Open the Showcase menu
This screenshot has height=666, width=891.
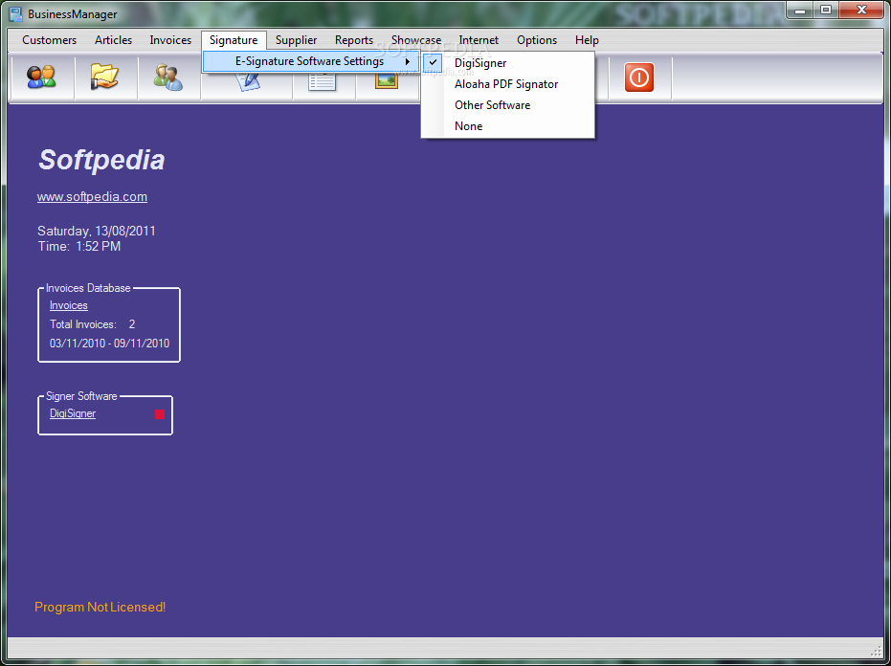416,40
